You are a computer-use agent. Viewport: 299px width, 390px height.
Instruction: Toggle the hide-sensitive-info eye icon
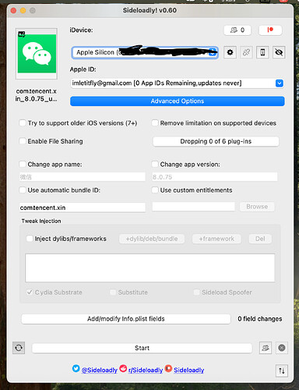point(279,52)
